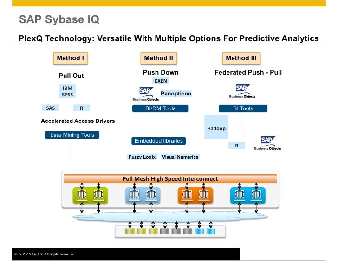Click the Method II box
Screen dimensions: 338x261
click(x=159, y=58)
